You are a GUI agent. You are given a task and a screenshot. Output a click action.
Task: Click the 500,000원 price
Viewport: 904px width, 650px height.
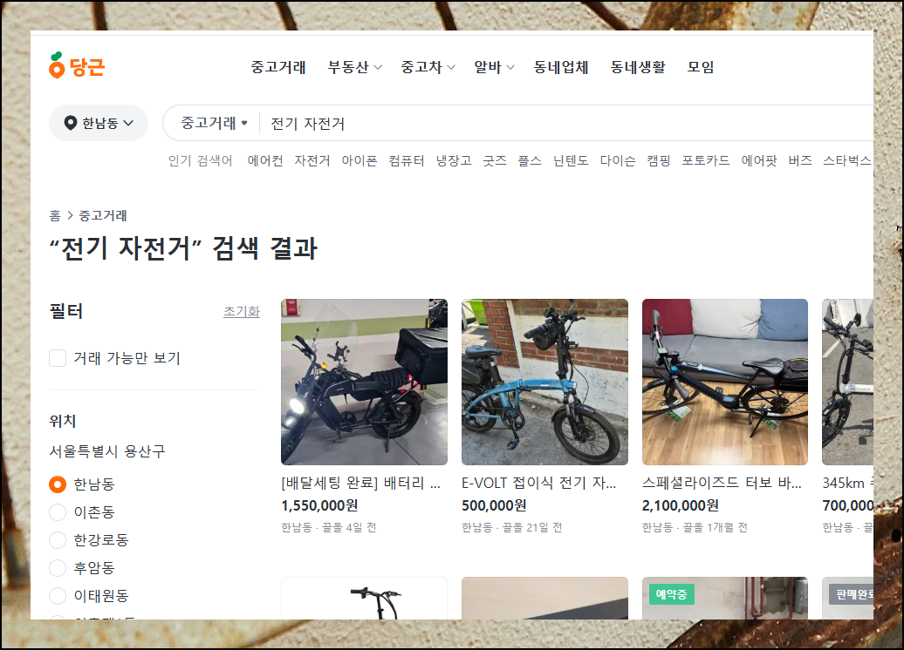pos(494,505)
